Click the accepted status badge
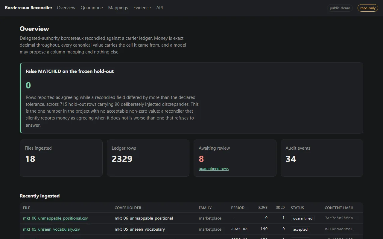The height and width of the screenshot is (239, 383). pos(300,229)
